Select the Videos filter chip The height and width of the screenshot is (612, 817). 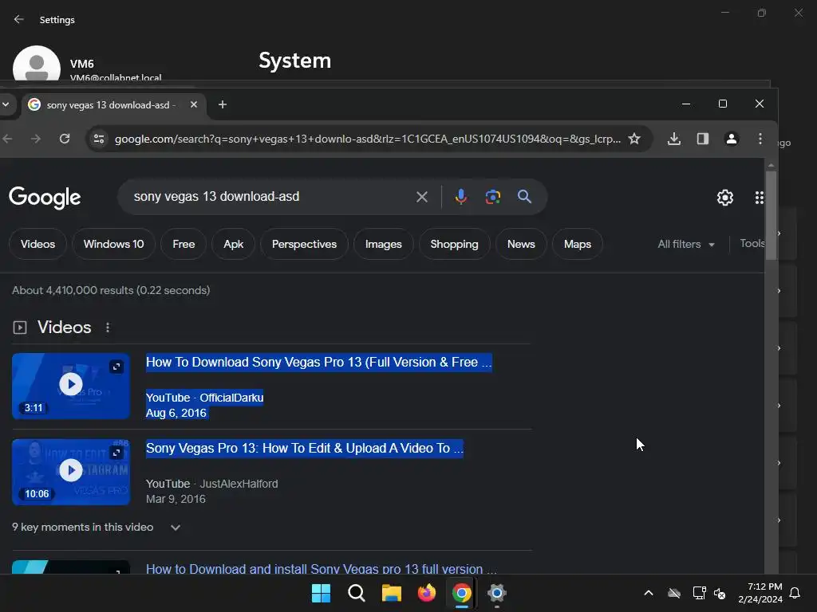[37, 244]
